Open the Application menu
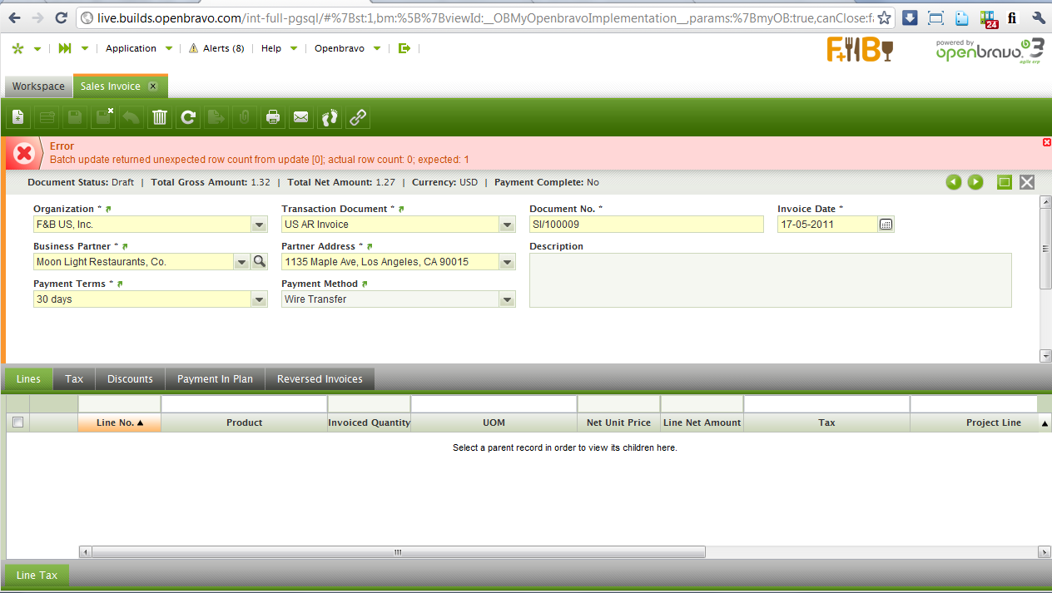Image resolution: width=1052 pixels, height=593 pixels. [131, 48]
